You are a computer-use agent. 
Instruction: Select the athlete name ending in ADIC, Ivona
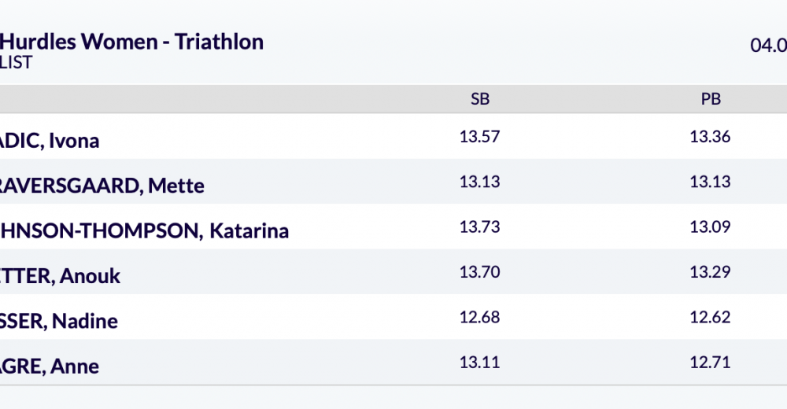click(50, 141)
